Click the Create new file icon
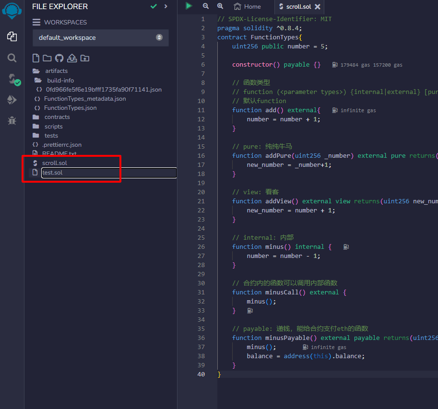 coord(36,58)
